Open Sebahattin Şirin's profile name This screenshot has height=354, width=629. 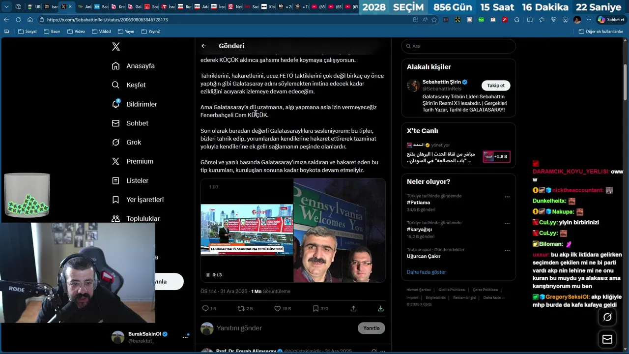pyautogui.click(x=442, y=82)
